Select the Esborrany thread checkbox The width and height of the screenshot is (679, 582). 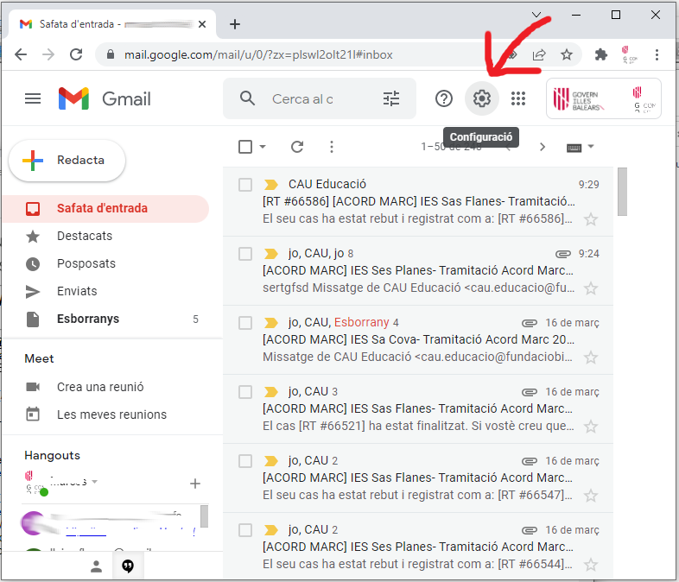point(245,323)
